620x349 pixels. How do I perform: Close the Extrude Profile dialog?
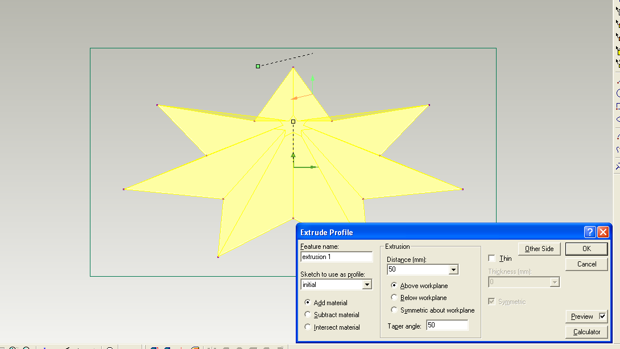(x=602, y=232)
